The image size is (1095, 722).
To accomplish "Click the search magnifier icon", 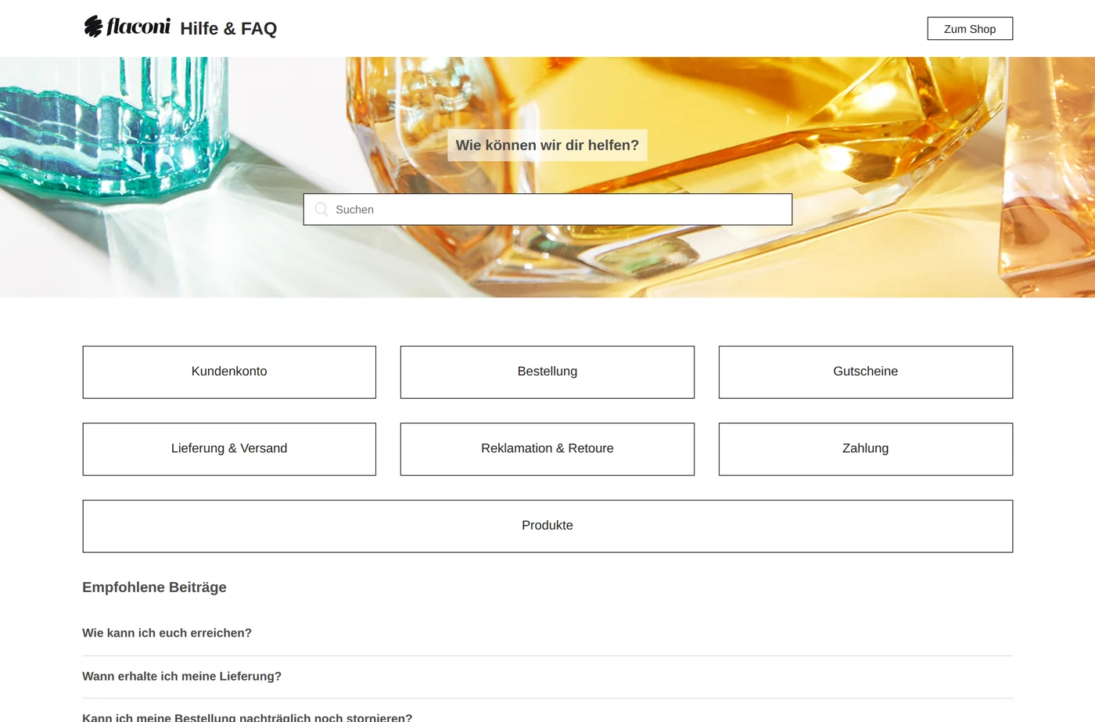I will pos(321,210).
